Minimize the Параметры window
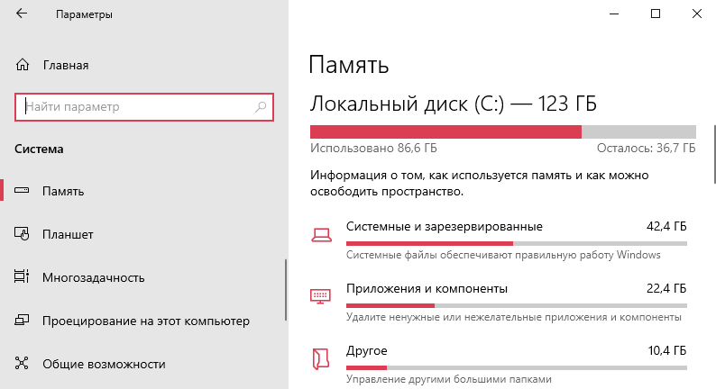 (614, 14)
